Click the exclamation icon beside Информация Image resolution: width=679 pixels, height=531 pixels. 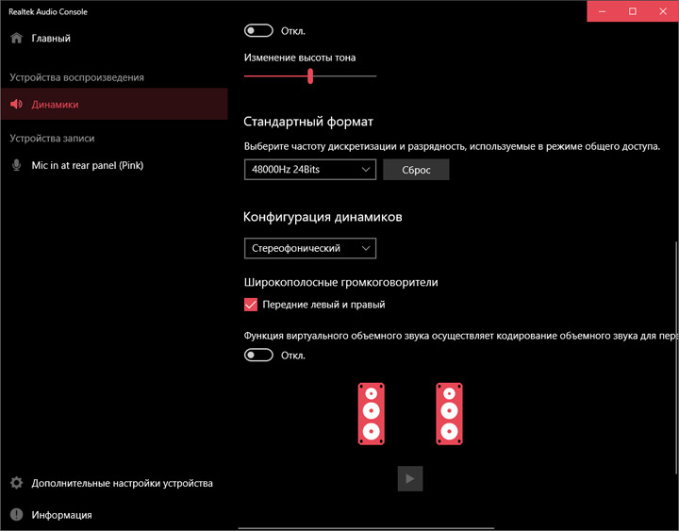[x=16, y=515]
